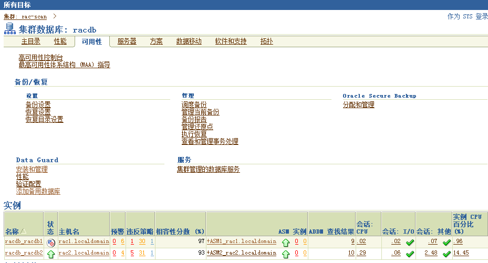488x263 pixels.
Task: Click the green up-arrow status of racdb_racdb2
Action: click(x=51, y=254)
